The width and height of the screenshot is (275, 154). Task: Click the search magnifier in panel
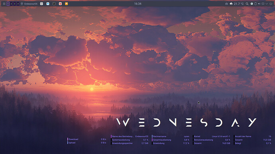(x=247, y=4)
